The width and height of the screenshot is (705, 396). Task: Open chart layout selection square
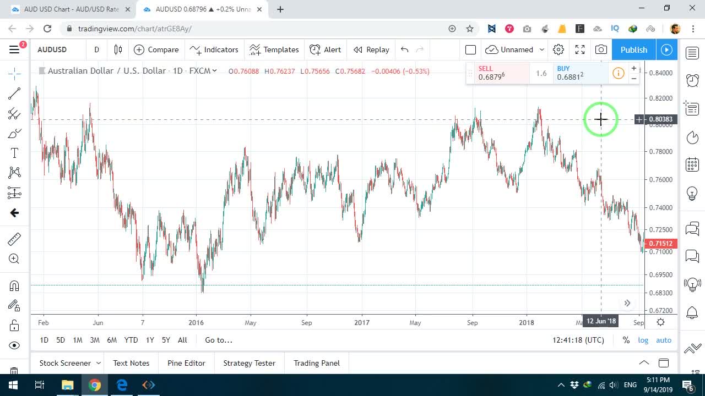470,50
